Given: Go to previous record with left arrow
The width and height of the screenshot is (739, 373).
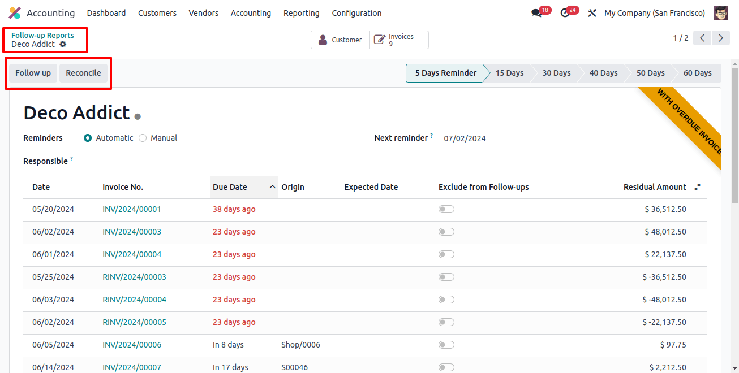Looking at the screenshot, I should click(702, 38).
